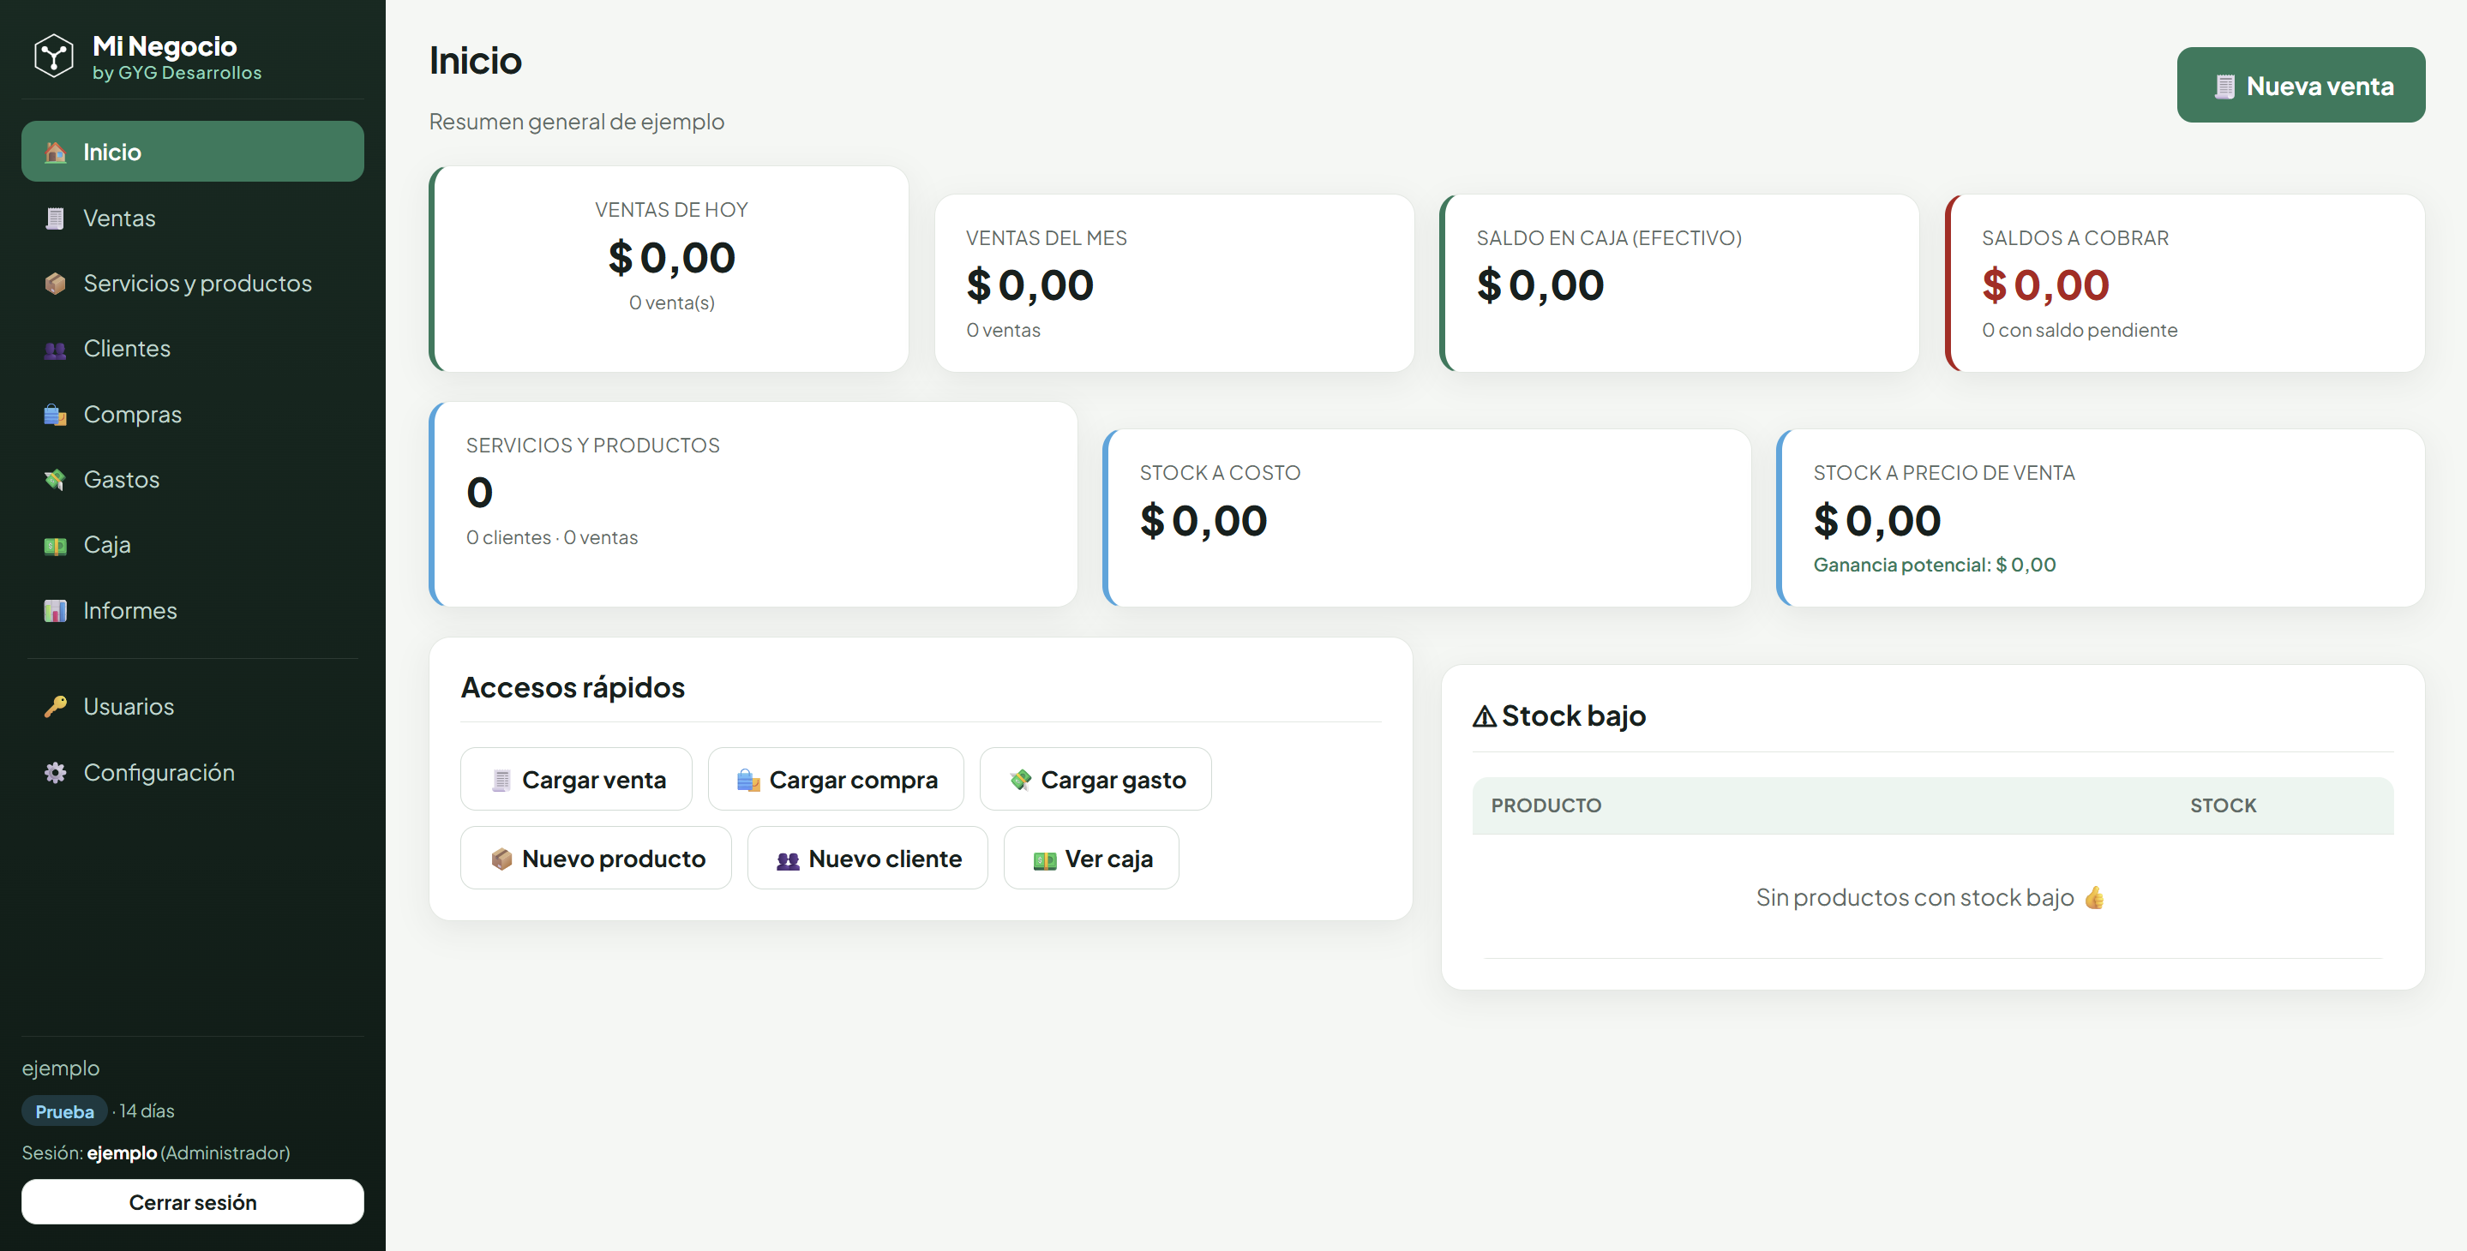
Task: Navigate to Compras in the sidebar
Action: [193, 415]
